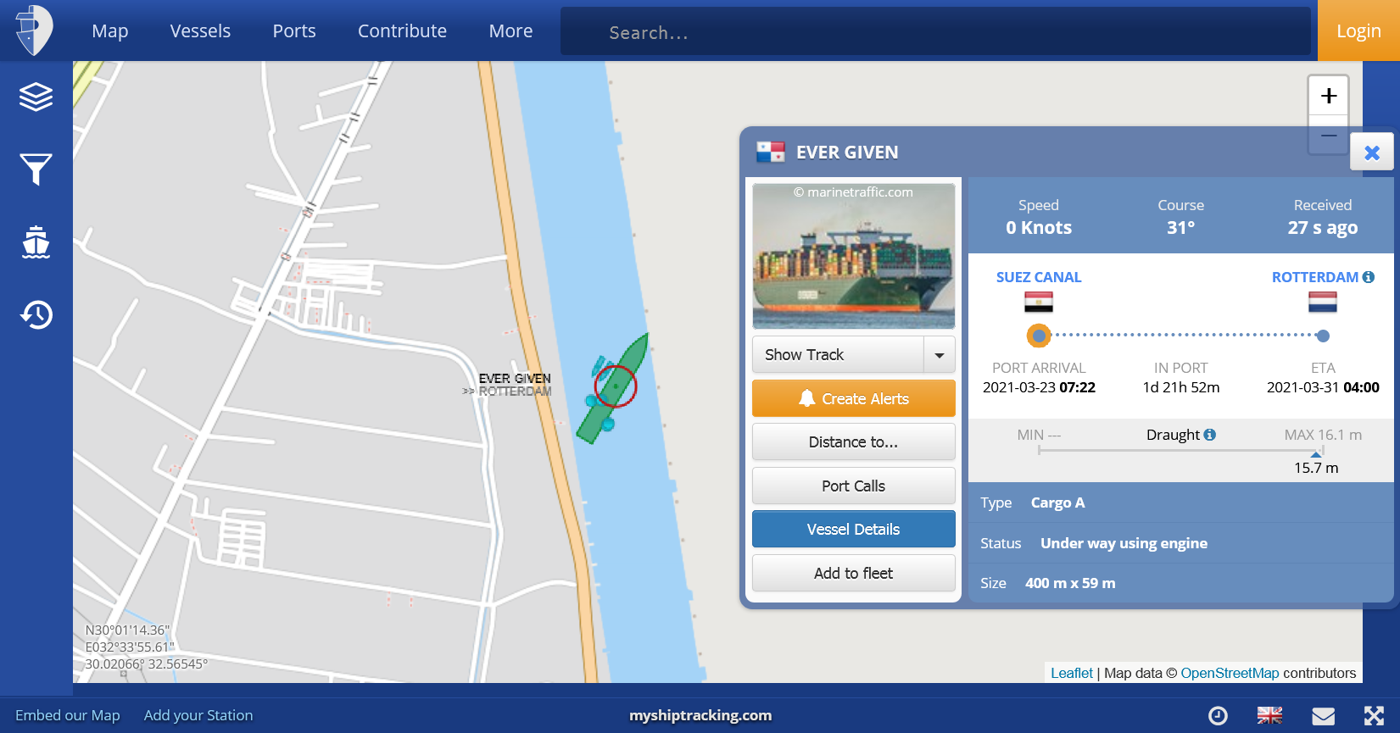
Task: Open the Ports menu
Action: point(294,31)
